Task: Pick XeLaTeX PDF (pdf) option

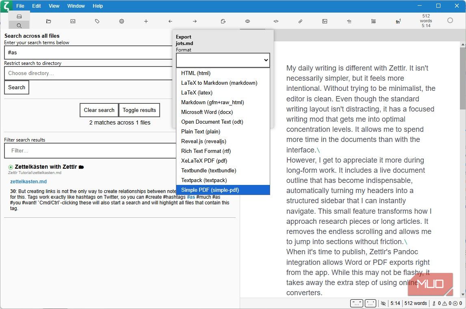Action: click(x=223, y=161)
